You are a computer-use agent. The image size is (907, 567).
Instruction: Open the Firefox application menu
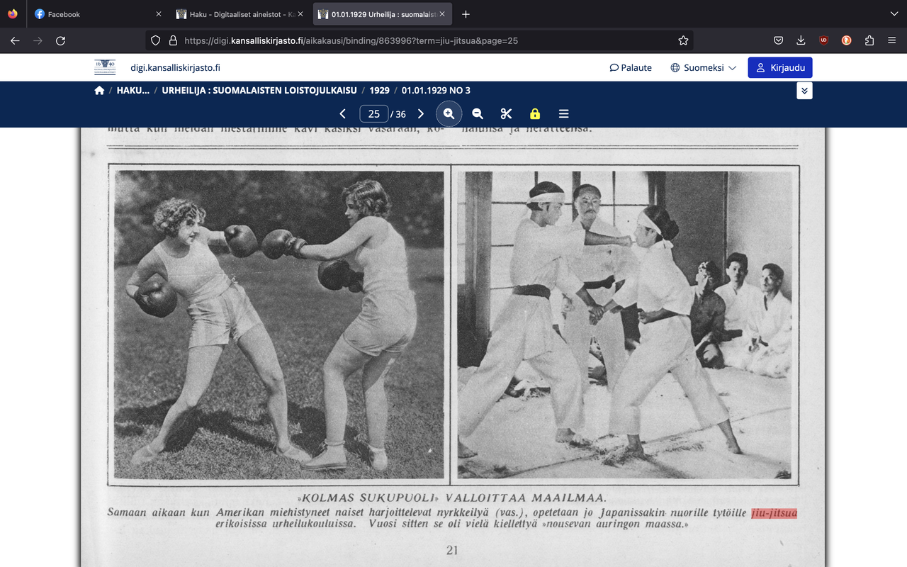(892, 40)
